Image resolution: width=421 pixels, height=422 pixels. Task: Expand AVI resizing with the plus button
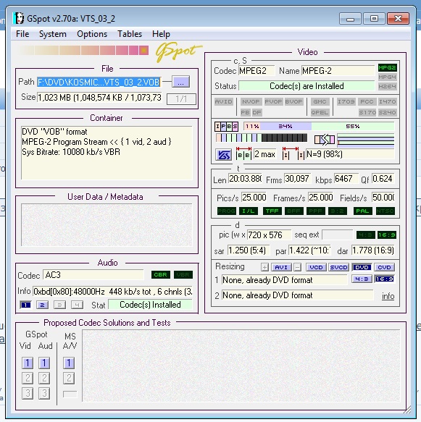264,267
